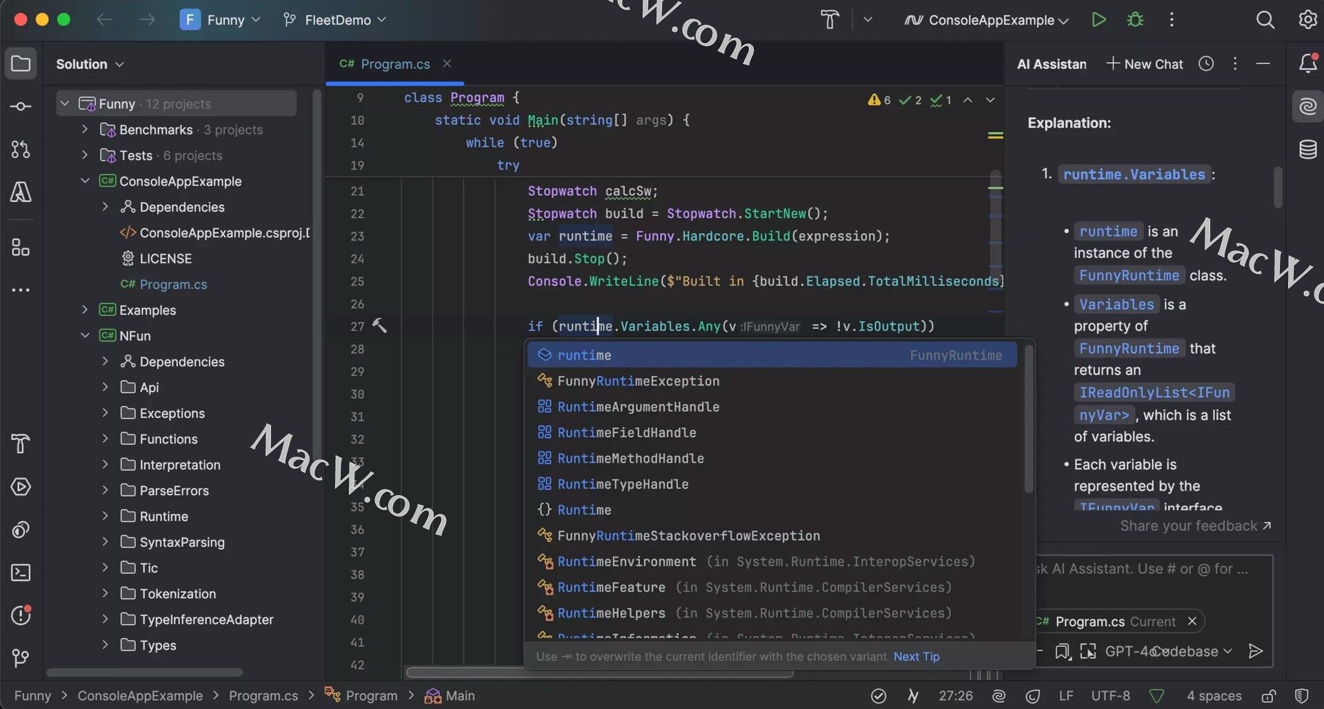Image resolution: width=1324 pixels, height=709 pixels.
Task: Remove Program.cs Current context attachment
Action: pyautogui.click(x=1192, y=621)
